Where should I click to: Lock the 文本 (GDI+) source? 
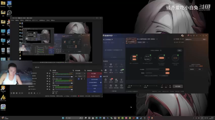pos(49,89)
